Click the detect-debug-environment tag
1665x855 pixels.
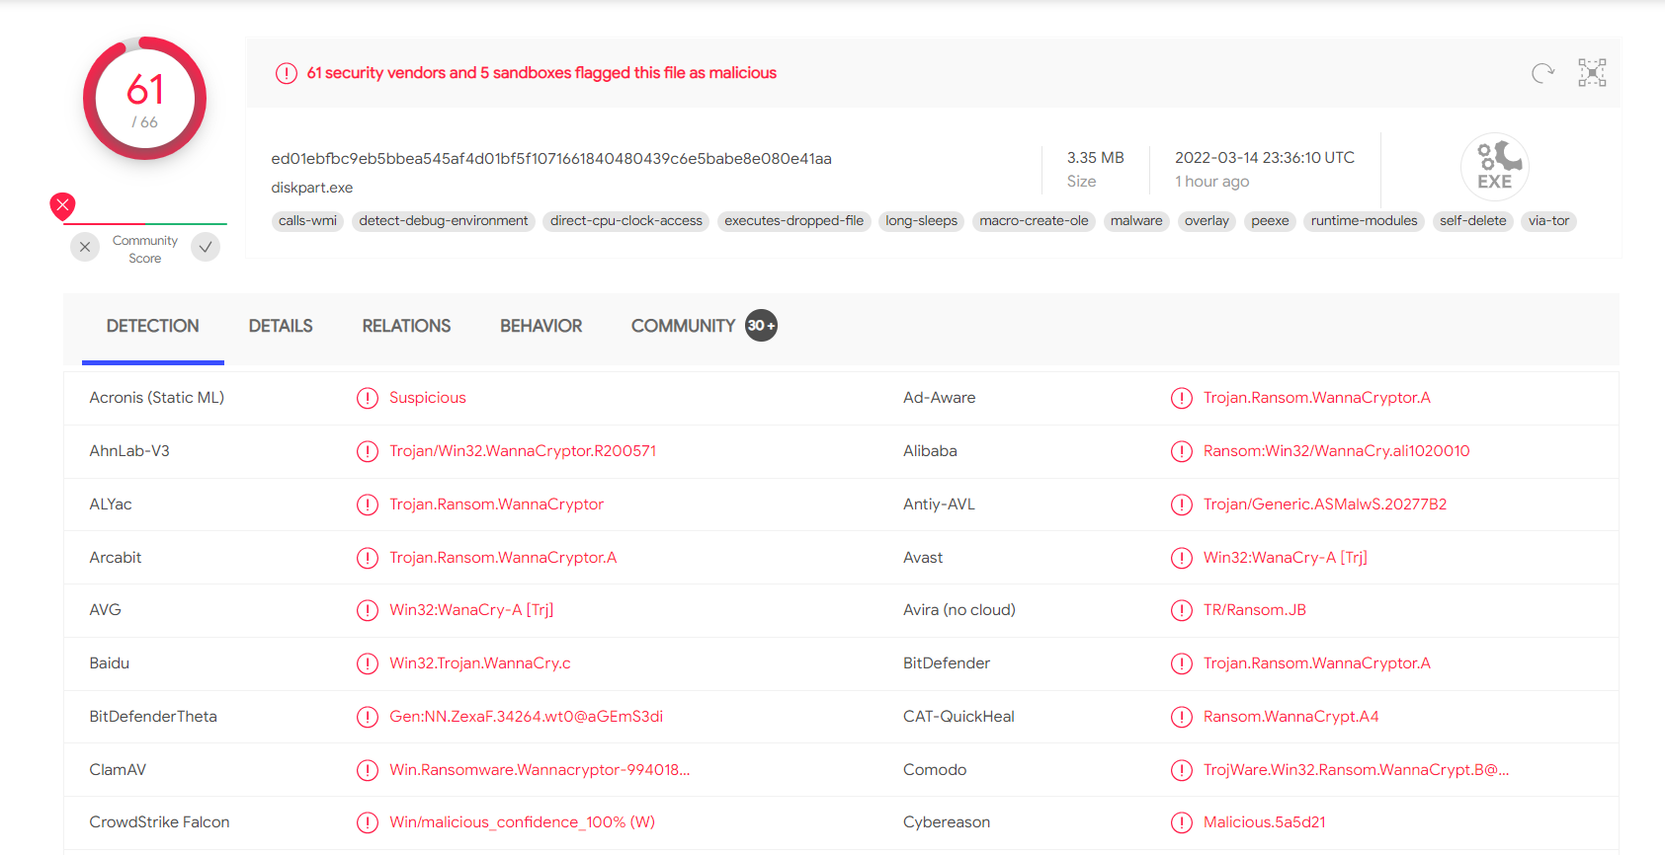point(444,221)
